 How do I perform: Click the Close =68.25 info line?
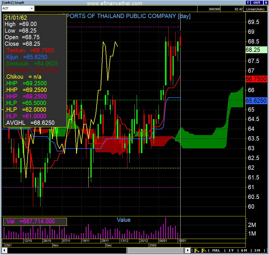click(x=22, y=44)
